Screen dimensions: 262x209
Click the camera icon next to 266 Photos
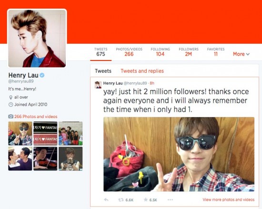pyautogui.click(x=10, y=116)
